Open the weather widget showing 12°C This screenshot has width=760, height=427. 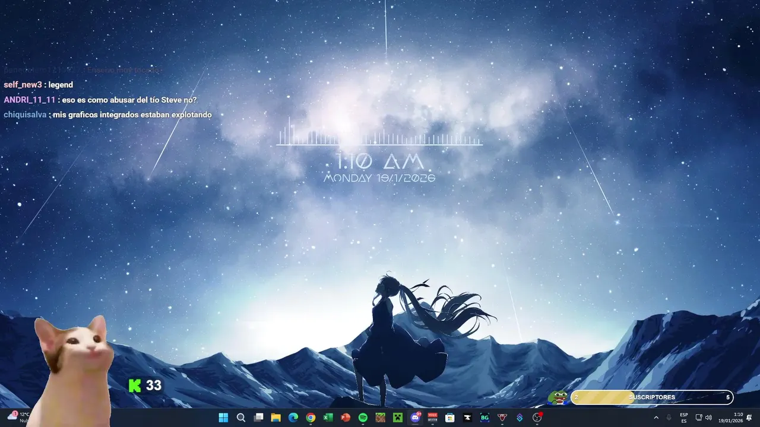click(x=18, y=417)
